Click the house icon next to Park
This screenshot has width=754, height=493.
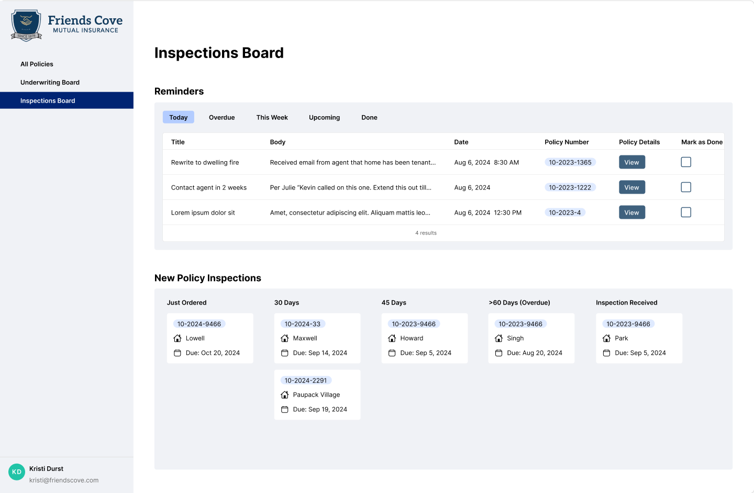coord(606,339)
